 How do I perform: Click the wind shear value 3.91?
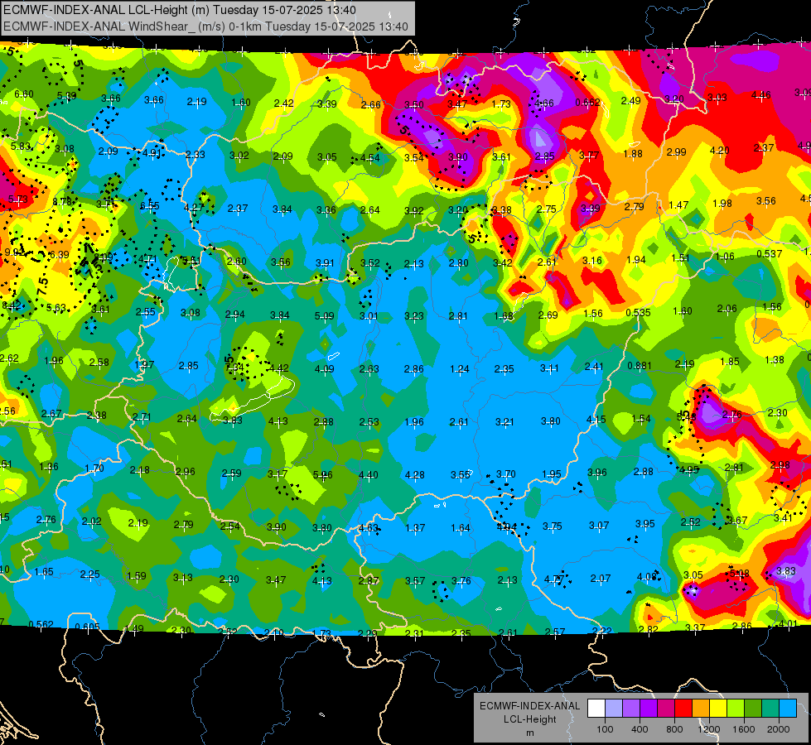click(326, 262)
